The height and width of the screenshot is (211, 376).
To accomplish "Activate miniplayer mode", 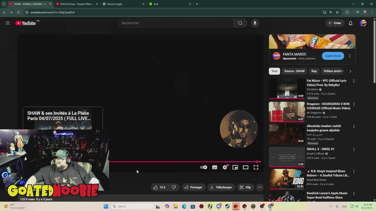I will 235,167.
